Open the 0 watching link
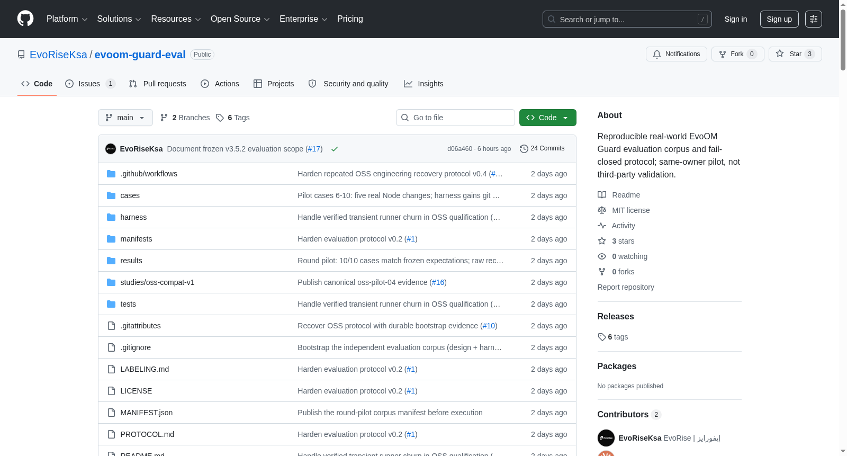The width and height of the screenshot is (847, 456). [x=629, y=256]
